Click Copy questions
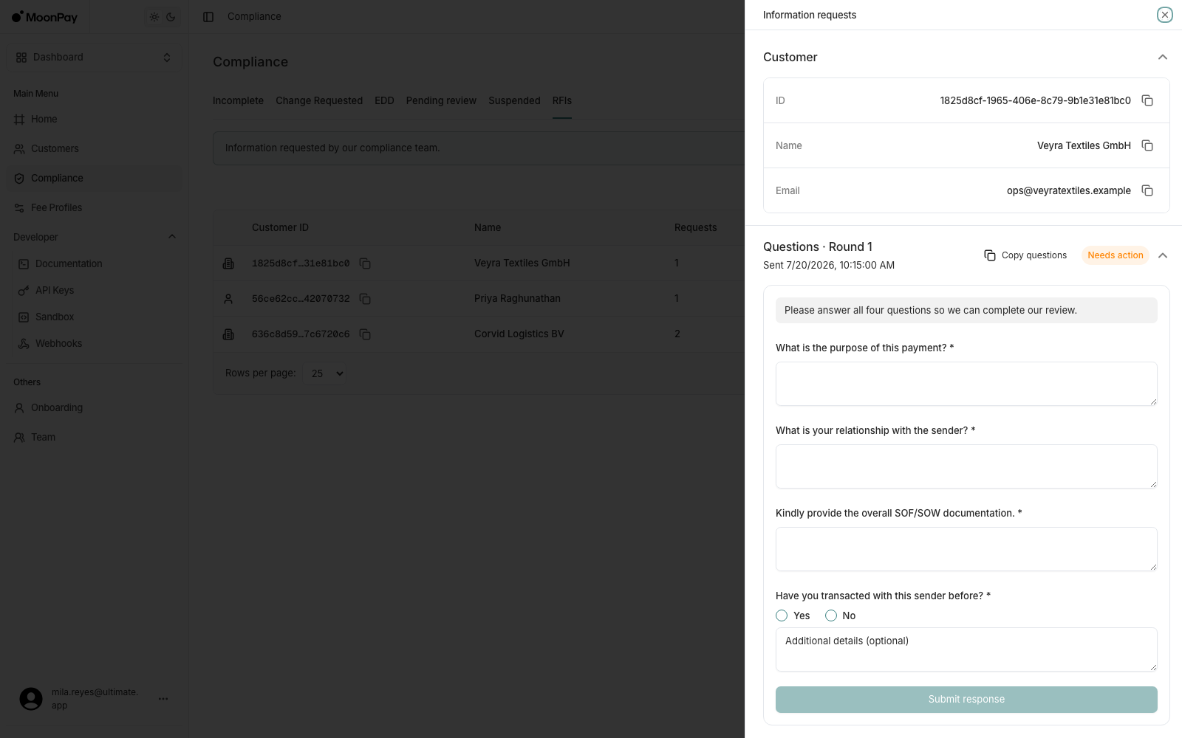This screenshot has height=738, width=1182. (x=1025, y=255)
